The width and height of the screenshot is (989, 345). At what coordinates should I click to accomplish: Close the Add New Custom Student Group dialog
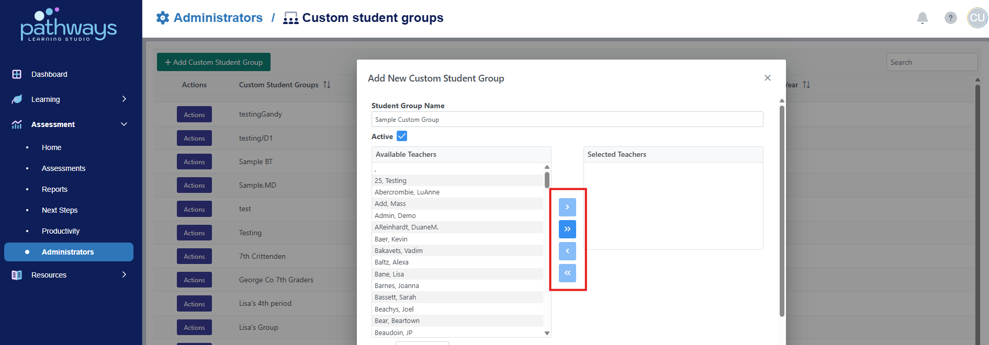768,78
